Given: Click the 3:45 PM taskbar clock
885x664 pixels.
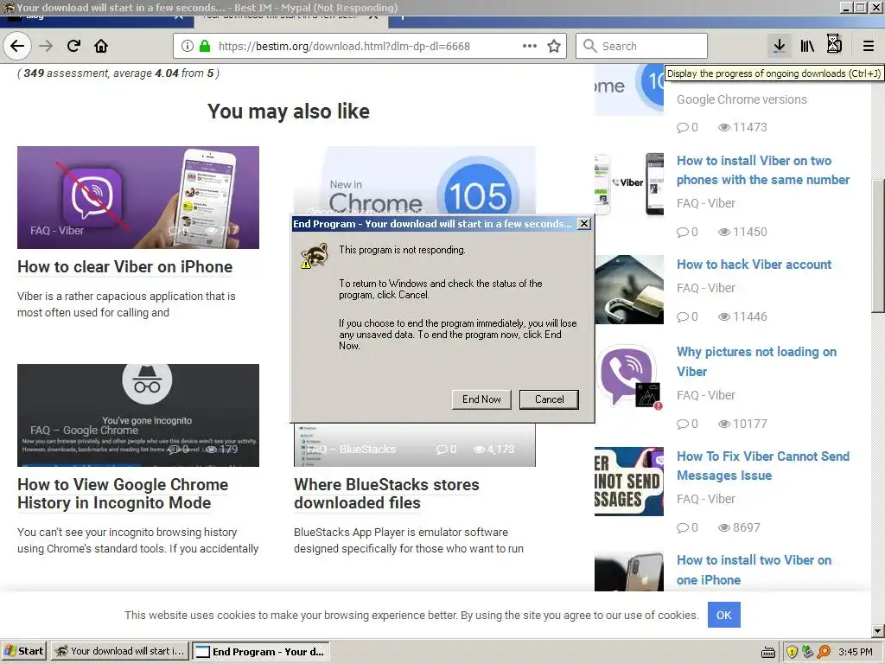Looking at the screenshot, I should [855, 652].
